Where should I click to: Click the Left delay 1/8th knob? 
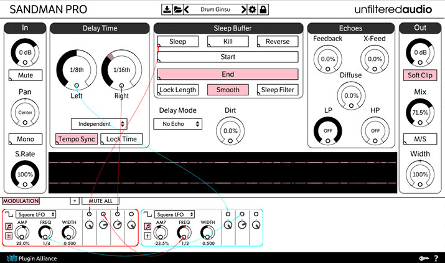pos(77,70)
